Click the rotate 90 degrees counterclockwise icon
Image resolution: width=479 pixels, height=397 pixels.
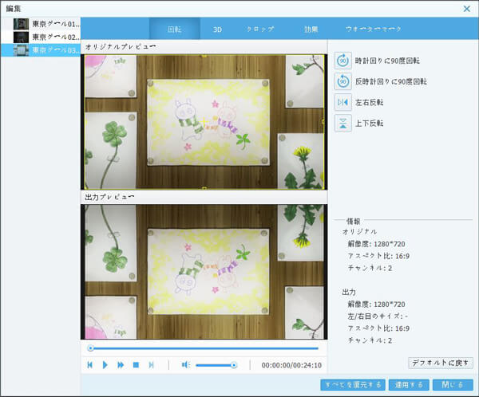click(x=342, y=81)
